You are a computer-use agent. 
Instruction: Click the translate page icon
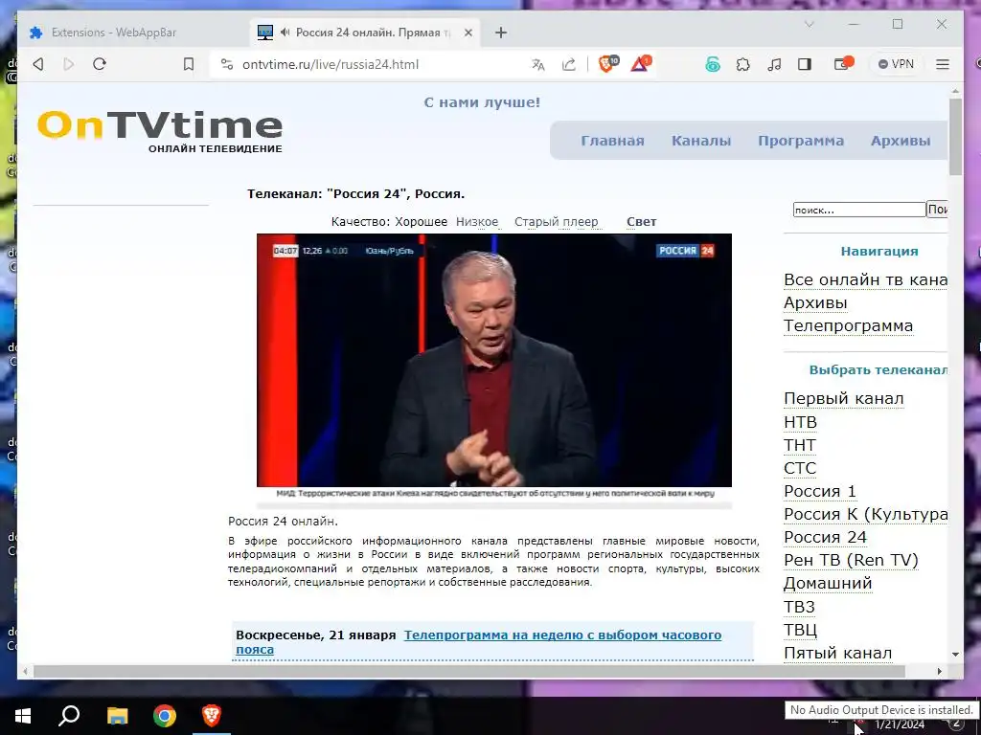point(538,64)
